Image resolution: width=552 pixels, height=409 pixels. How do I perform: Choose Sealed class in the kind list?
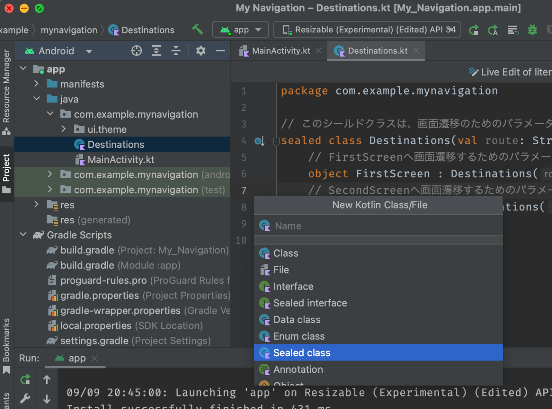click(379, 353)
